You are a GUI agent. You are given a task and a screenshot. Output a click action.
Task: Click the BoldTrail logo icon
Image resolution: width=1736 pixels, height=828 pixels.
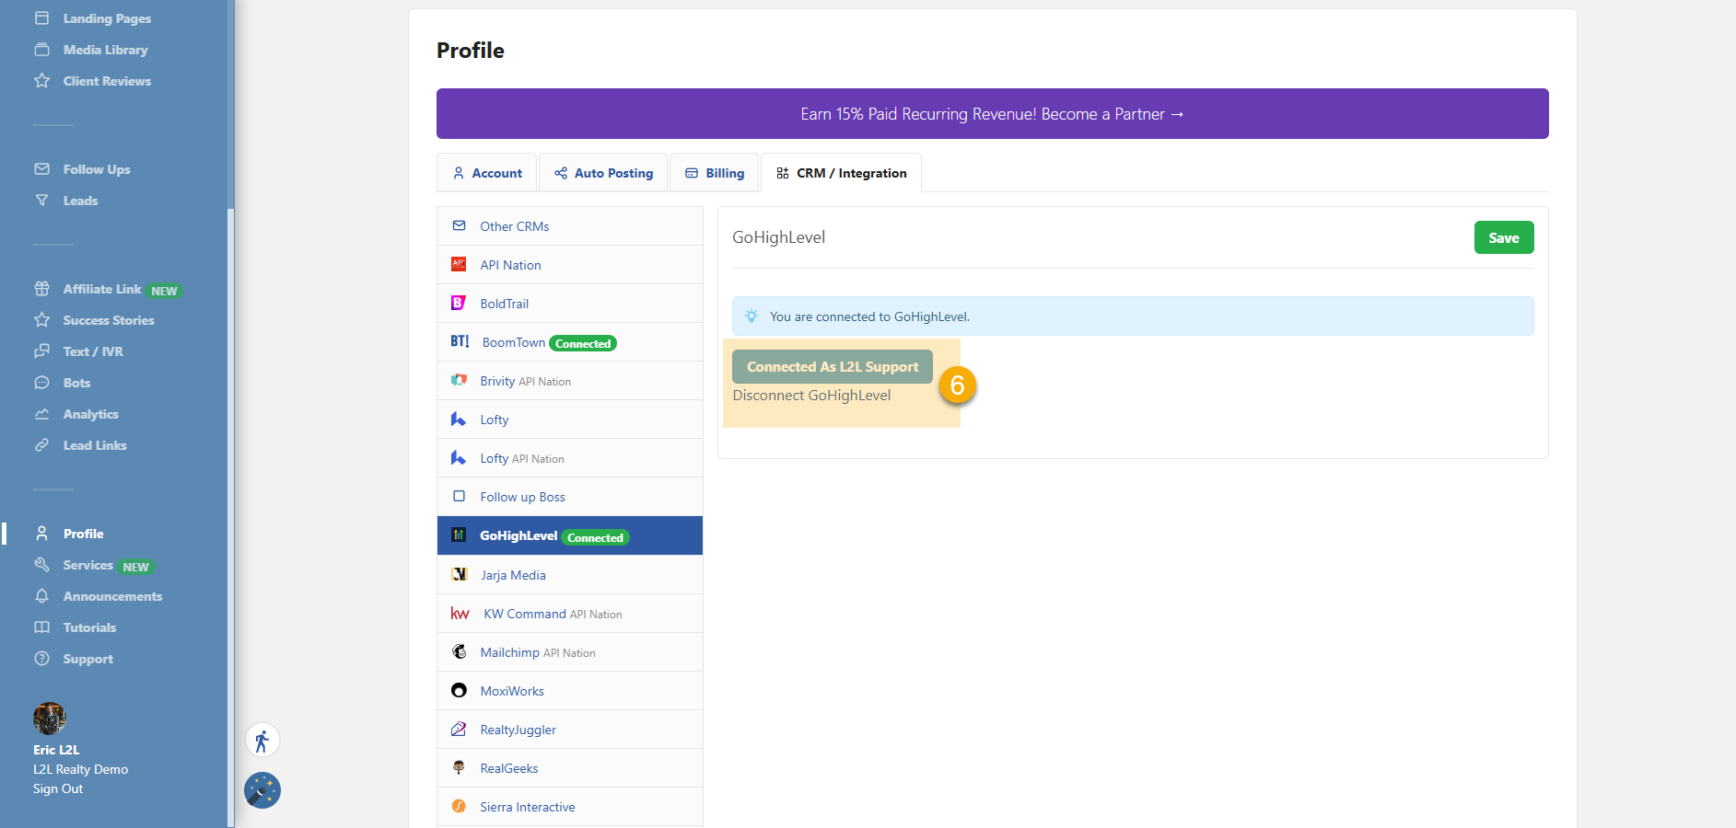click(459, 303)
